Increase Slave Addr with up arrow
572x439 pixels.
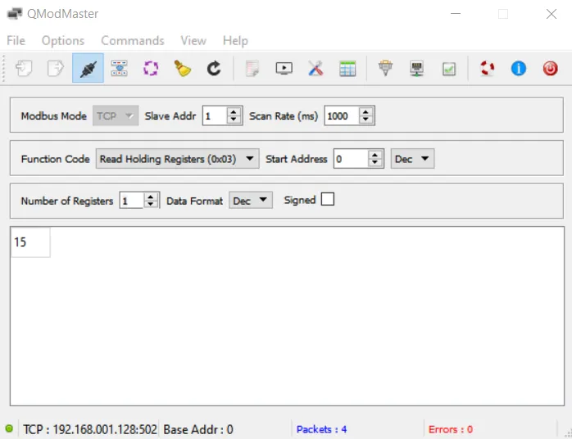tap(234, 112)
